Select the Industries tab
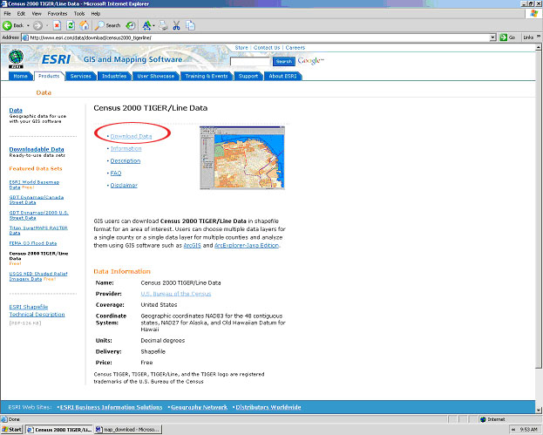 (x=114, y=76)
